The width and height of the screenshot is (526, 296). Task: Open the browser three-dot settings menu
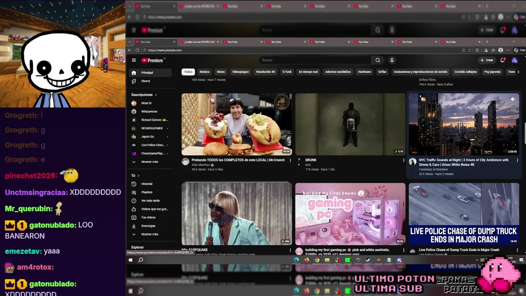pyautogui.click(x=508, y=50)
